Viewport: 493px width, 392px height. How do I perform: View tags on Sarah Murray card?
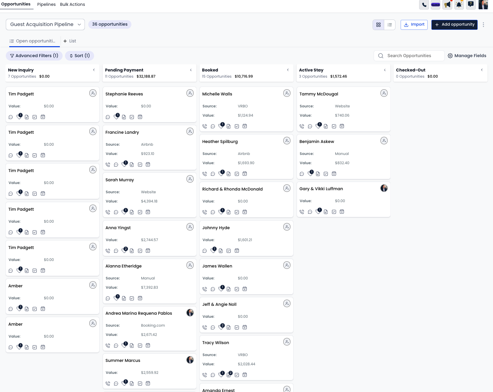coord(124,212)
